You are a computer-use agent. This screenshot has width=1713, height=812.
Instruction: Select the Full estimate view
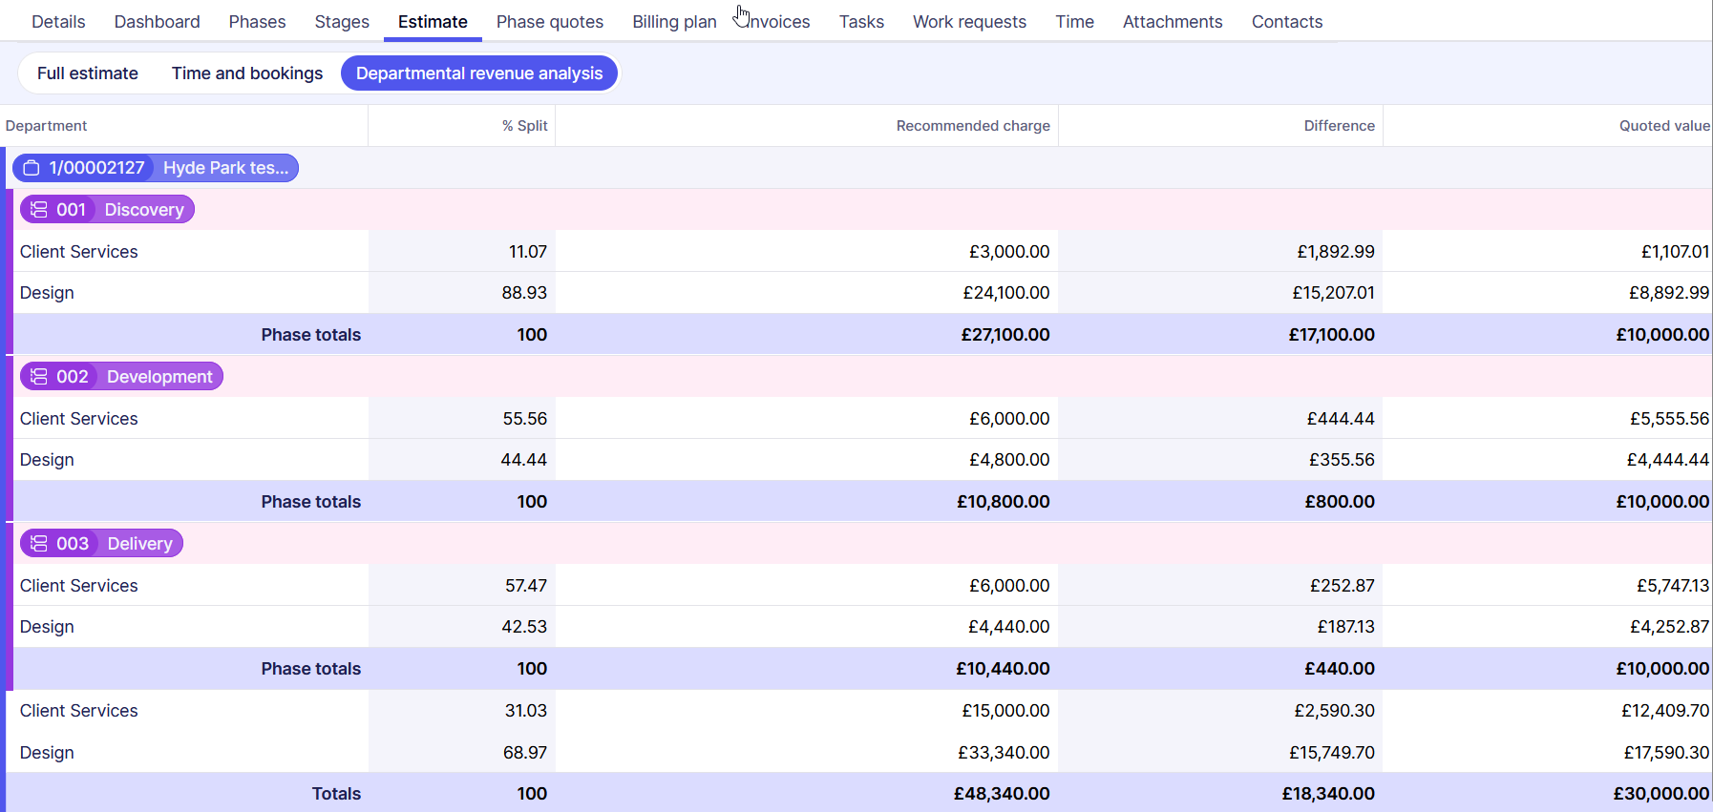(88, 73)
